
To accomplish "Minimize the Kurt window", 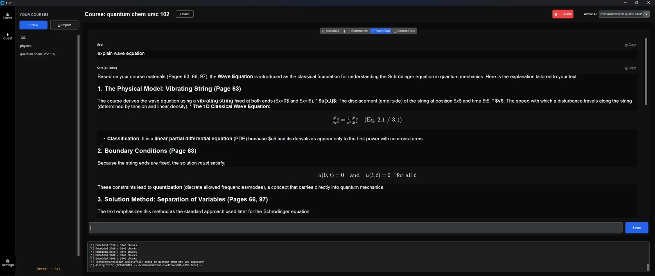I will click(x=625, y=3).
